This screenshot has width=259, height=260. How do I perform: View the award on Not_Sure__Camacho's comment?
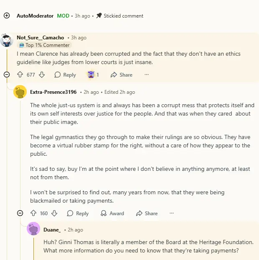coord(93,75)
